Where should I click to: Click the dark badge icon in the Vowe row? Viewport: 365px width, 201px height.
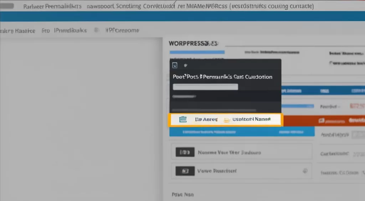(185, 171)
